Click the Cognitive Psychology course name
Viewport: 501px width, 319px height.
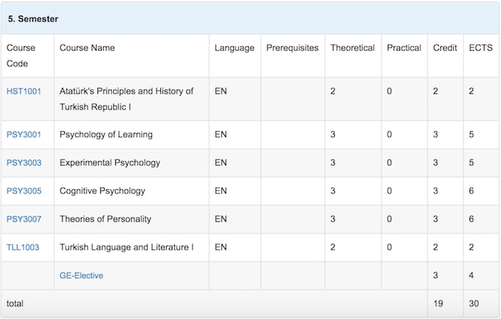(x=102, y=191)
